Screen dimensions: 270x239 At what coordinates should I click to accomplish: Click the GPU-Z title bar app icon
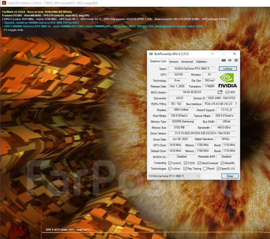(x=151, y=54)
